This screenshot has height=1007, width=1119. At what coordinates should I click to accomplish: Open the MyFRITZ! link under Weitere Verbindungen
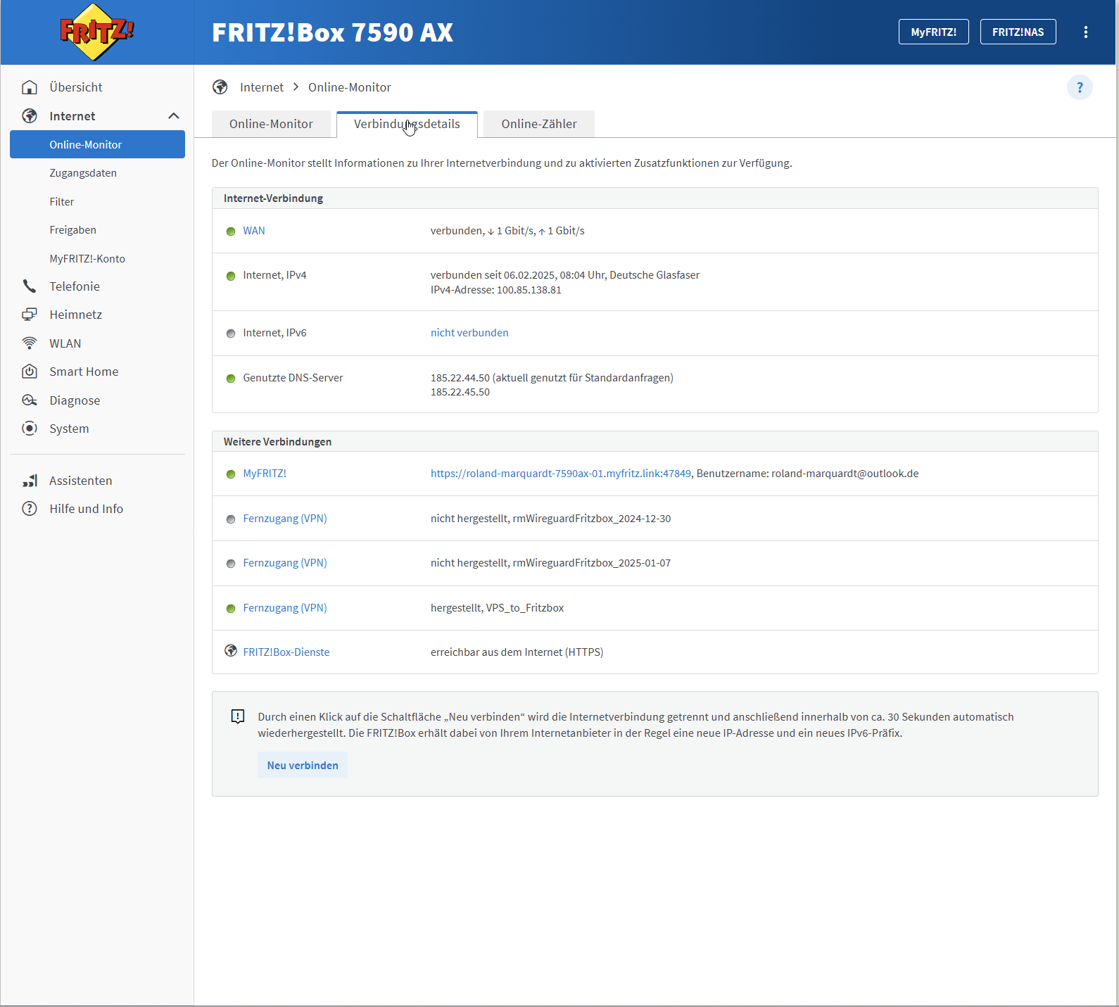(265, 474)
